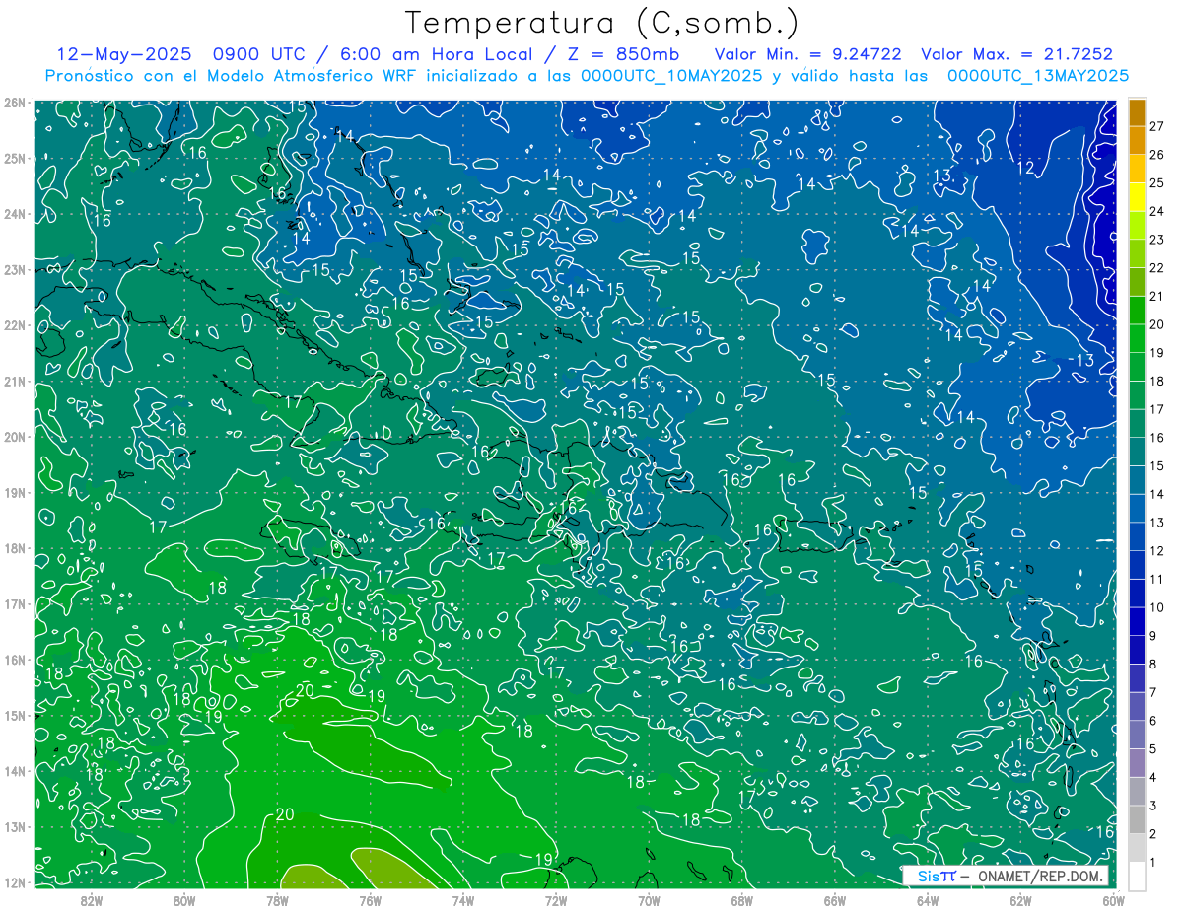Image resolution: width=1183 pixels, height=914 pixels.
Task: Click the contour label 12 on the map
Action: coord(1025,169)
